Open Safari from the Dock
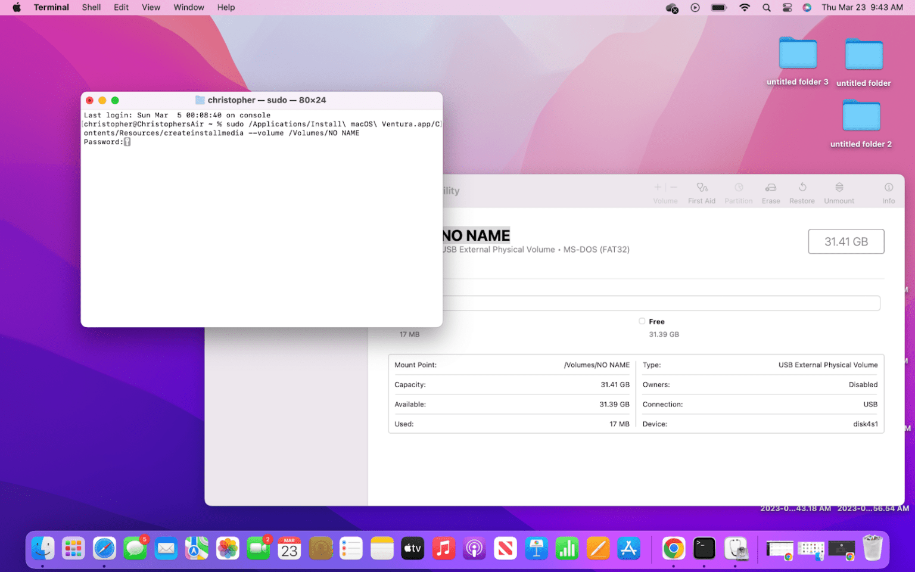Image resolution: width=915 pixels, height=572 pixels. [104, 548]
